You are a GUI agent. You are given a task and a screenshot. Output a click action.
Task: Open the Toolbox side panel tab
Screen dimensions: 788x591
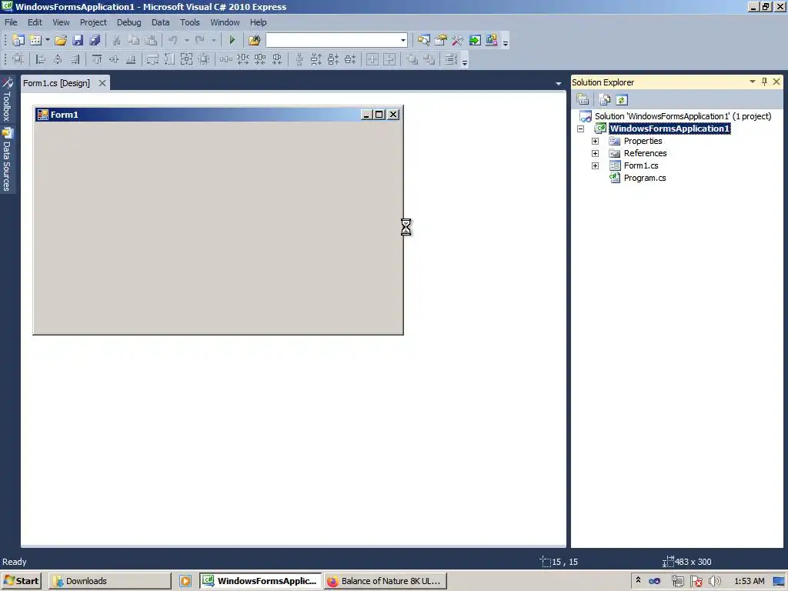pyautogui.click(x=7, y=99)
